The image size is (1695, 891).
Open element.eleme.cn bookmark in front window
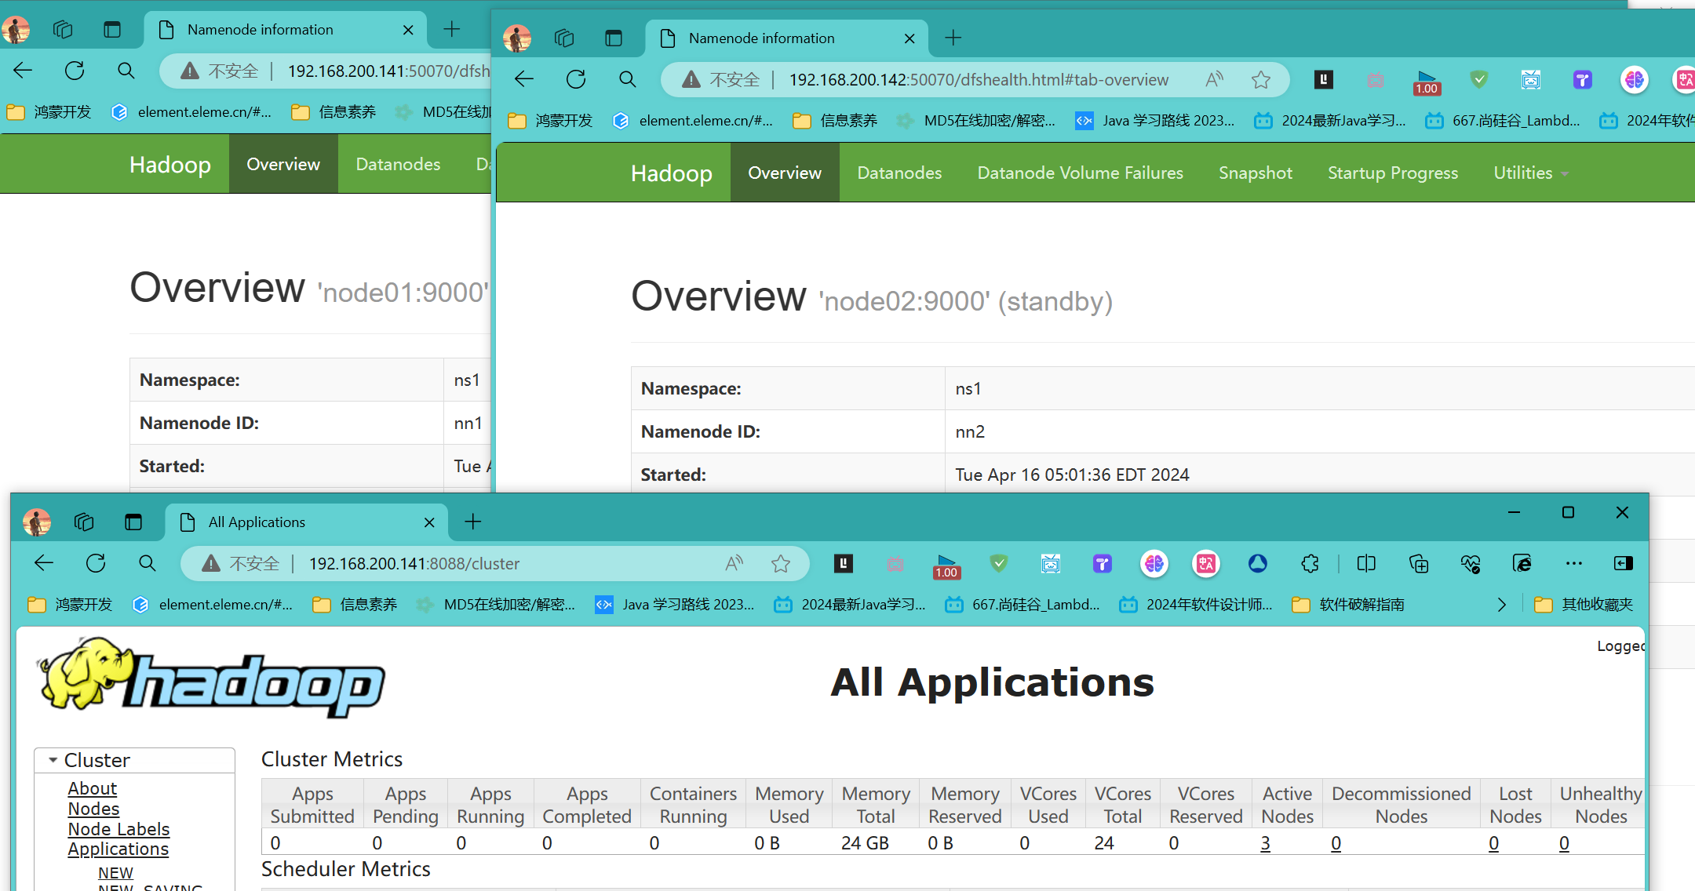[x=213, y=605]
